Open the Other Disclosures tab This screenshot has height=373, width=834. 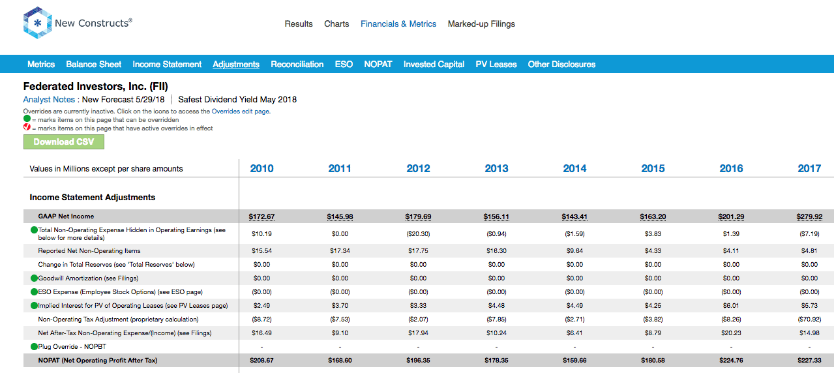pyautogui.click(x=561, y=64)
